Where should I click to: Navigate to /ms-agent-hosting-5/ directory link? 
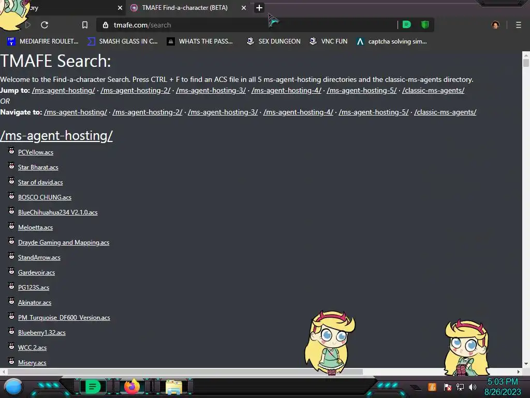(x=374, y=112)
